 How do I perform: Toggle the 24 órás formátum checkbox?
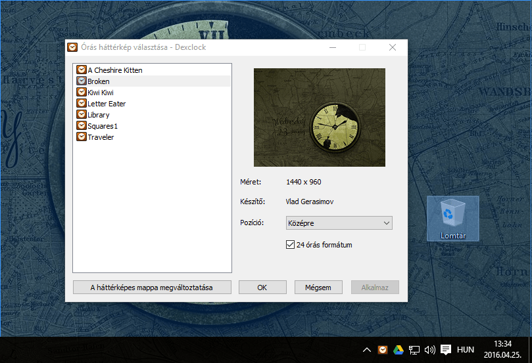[x=290, y=244]
